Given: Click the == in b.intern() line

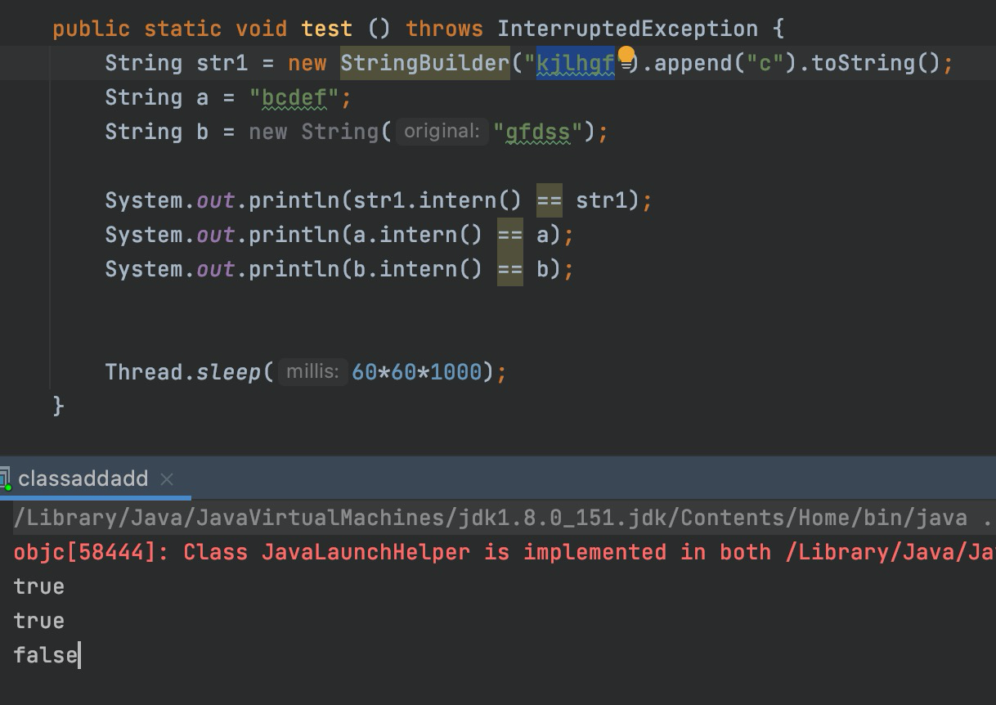Looking at the screenshot, I should [510, 269].
